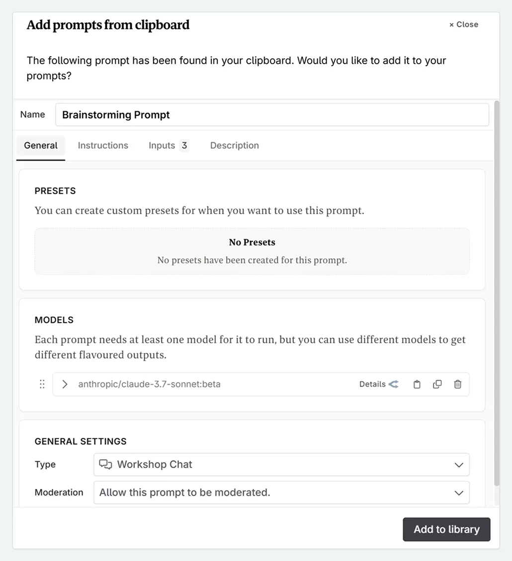The height and width of the screenshot is (561, 512).
Task: Copy the claude-3.7-sonnet model entry
Action: [437, 384]
